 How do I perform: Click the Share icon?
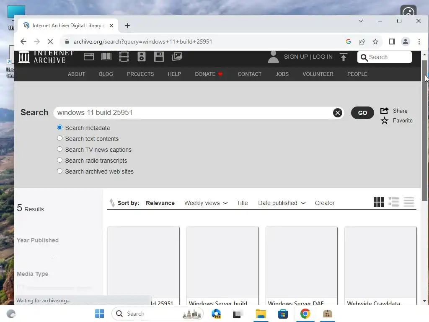click(x=385, y=111)
